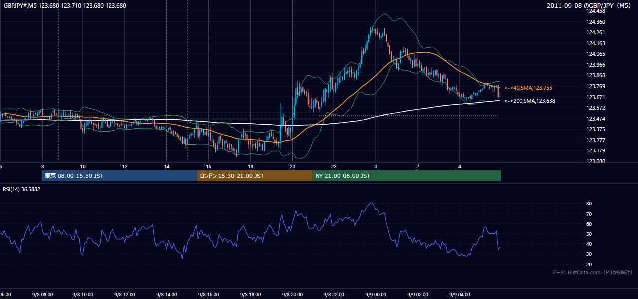
Task: Click the 9/8 18:00 date label
Action: [x=251, y=295]
